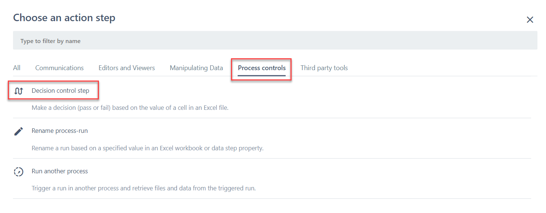Click the trigger a run description text
This screenshot has width=546, height=213.
[144, 188]
